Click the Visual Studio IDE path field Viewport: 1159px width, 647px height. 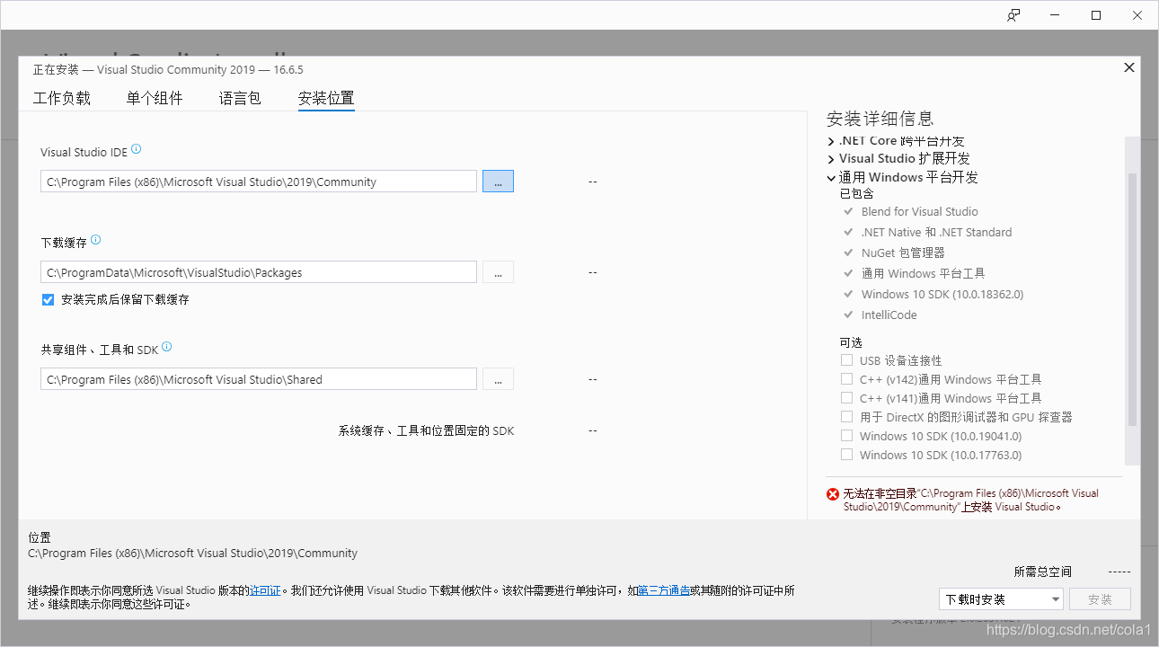(x=259, y=182)
